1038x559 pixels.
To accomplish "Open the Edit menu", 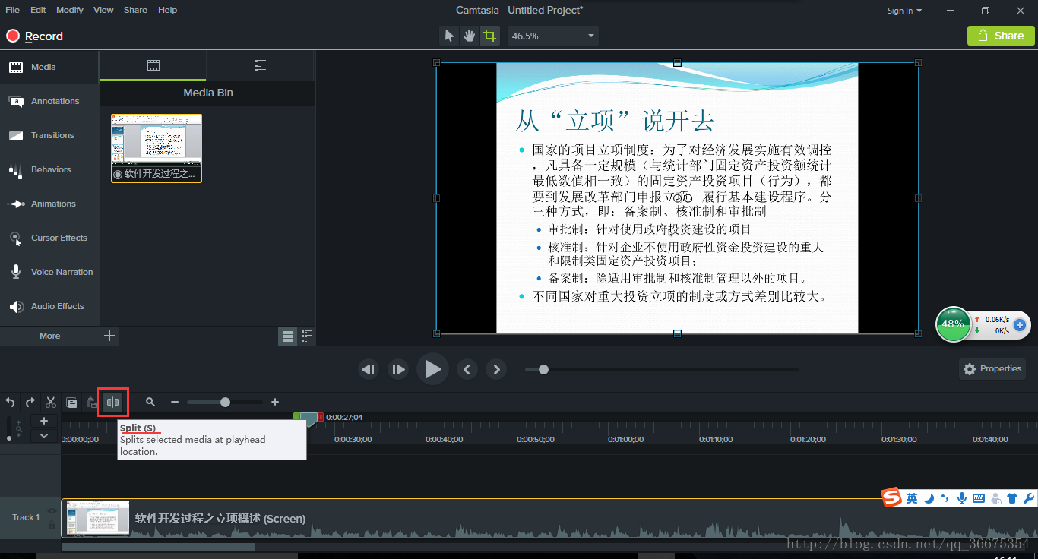I will (x=38, y=10).
